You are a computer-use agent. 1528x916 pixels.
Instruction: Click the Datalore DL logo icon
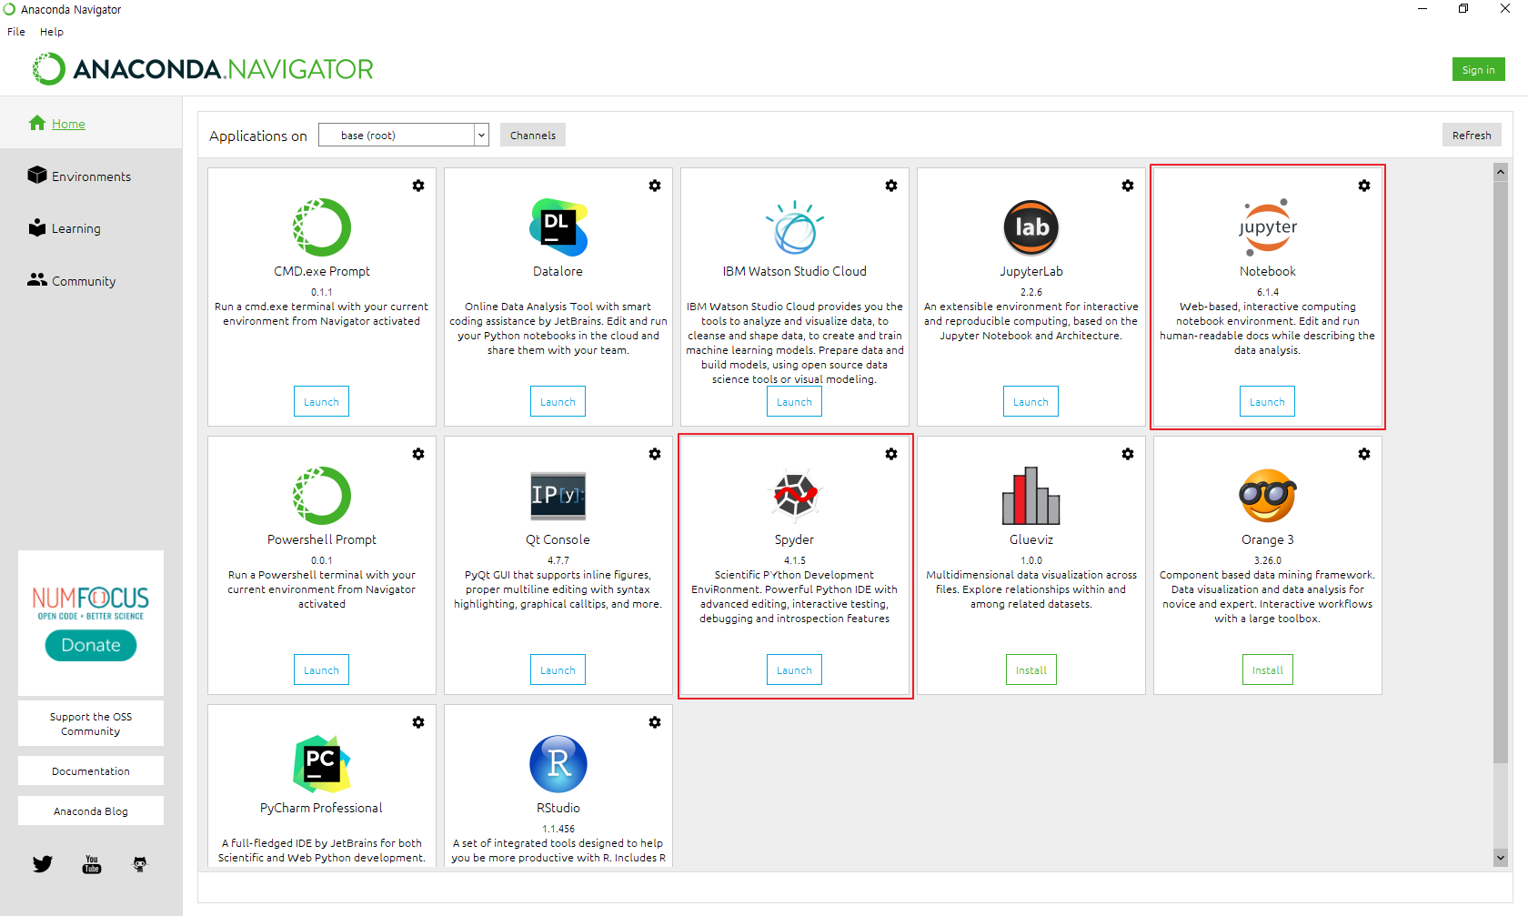pyautogui.click(x=558, y=227)
